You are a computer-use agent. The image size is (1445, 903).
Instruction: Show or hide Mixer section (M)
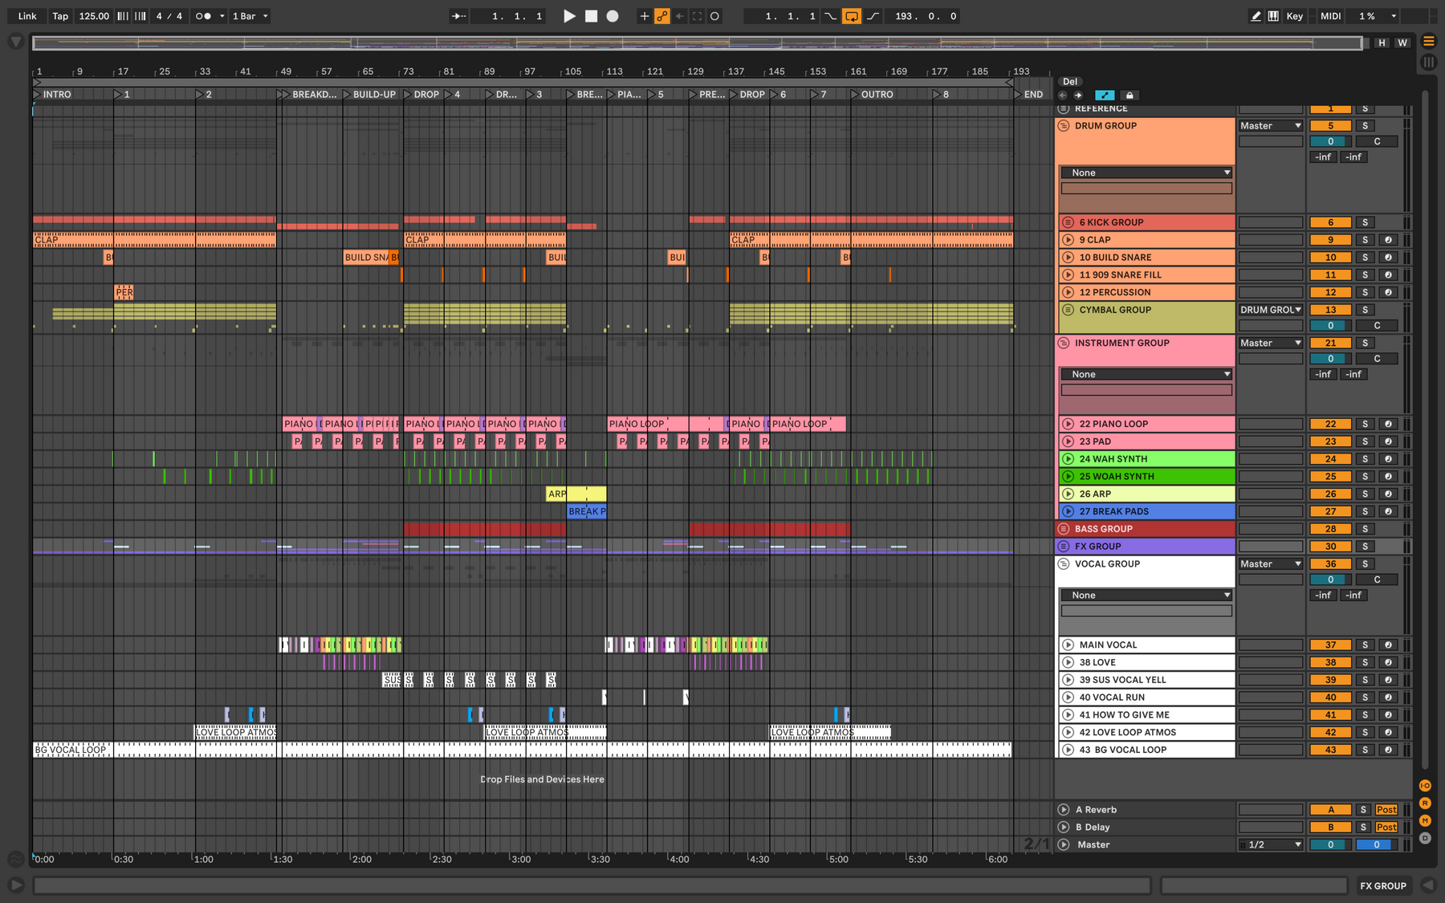click(1425, 820)
